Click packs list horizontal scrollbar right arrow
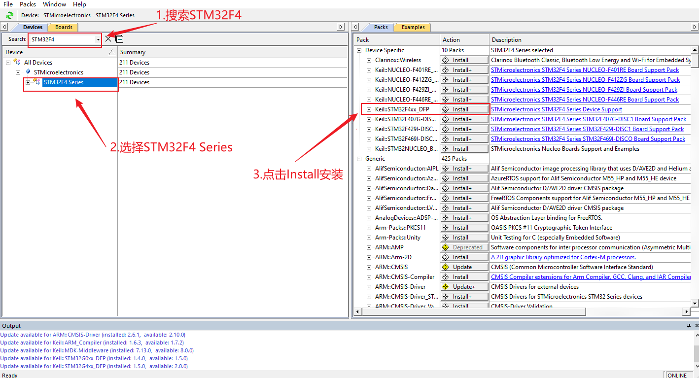This screenshot has width=699, height=378. tap(686, 311)
